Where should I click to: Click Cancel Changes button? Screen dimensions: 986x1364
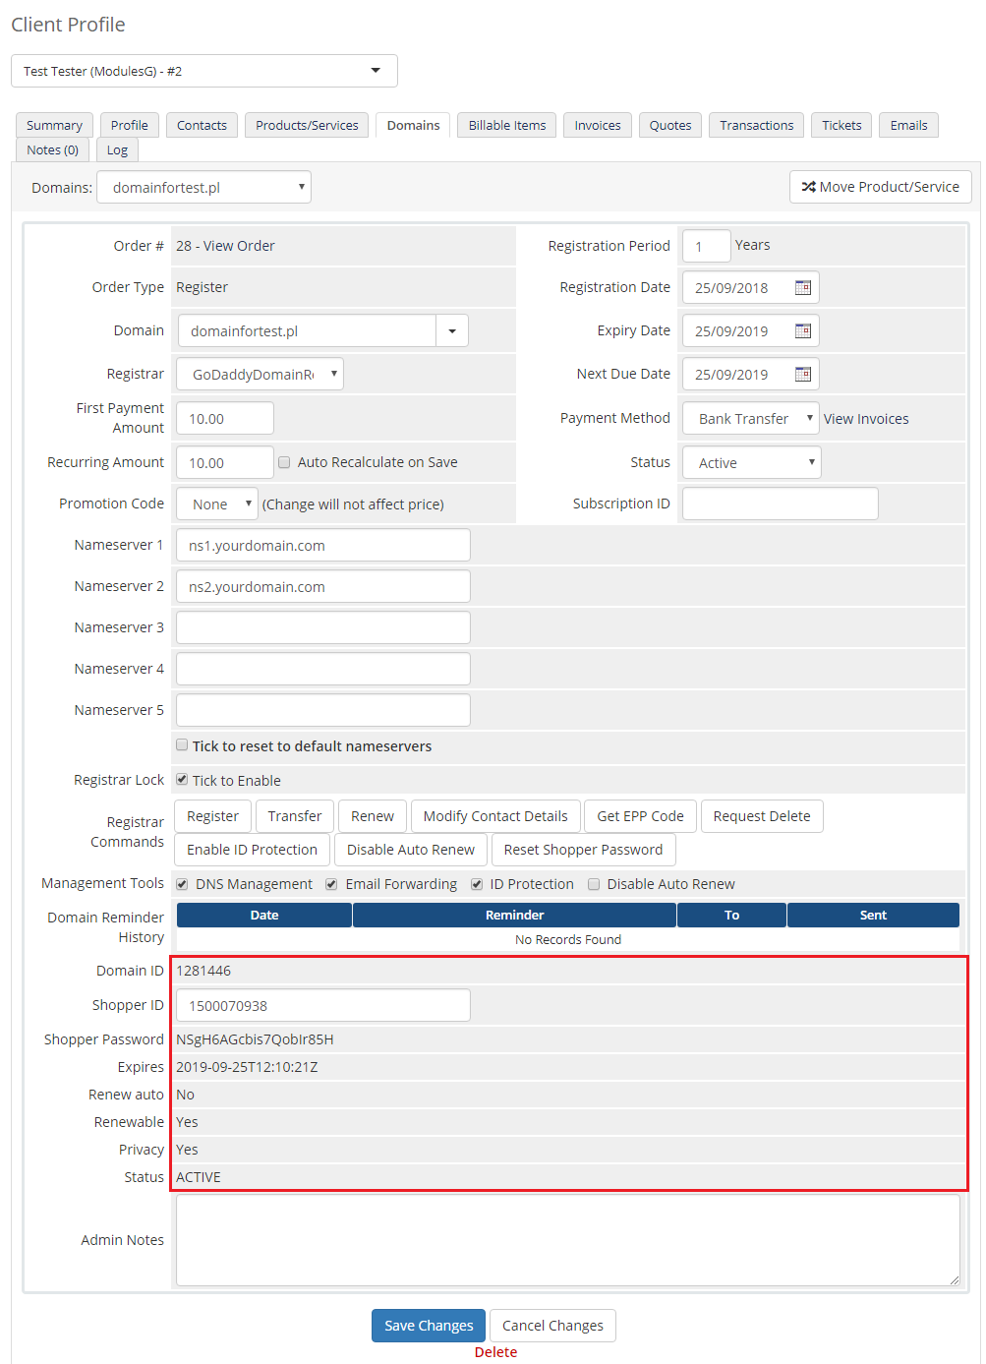(552, 1326)
